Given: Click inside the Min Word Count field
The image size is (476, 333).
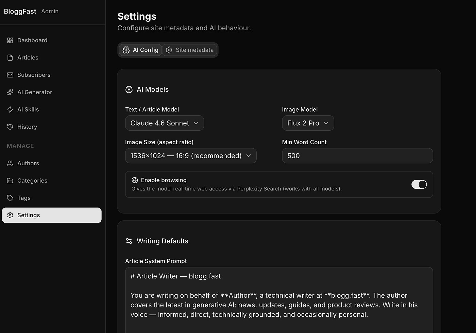Looking at the screenshot, I should point(357,156).
